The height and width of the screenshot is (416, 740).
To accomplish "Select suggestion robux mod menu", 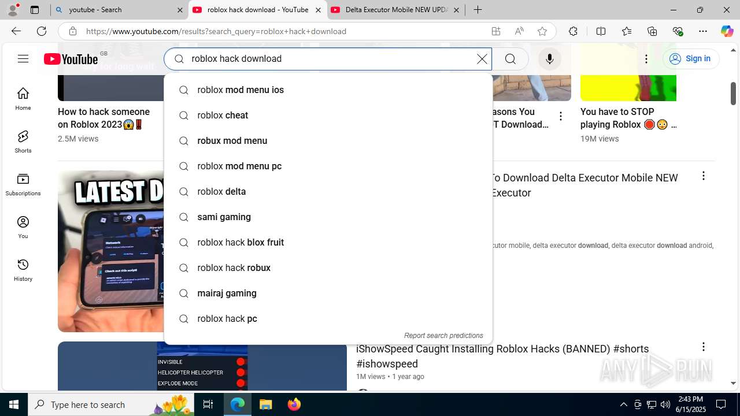I will 328,140.
